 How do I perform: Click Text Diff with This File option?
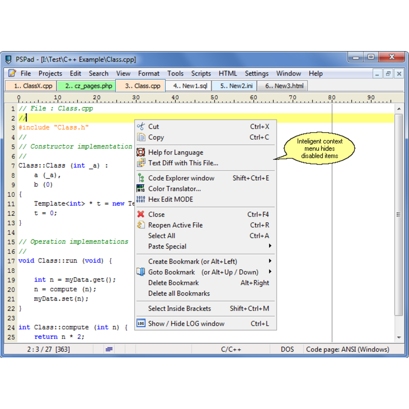(x=183, y=163)
